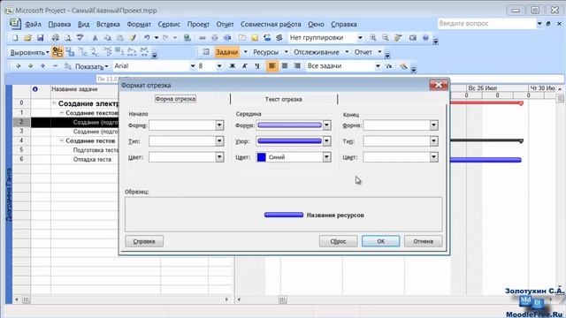This screenshot has height=318, width=566.
Task: Open a file via the folder icon
Action: (27, 37)
